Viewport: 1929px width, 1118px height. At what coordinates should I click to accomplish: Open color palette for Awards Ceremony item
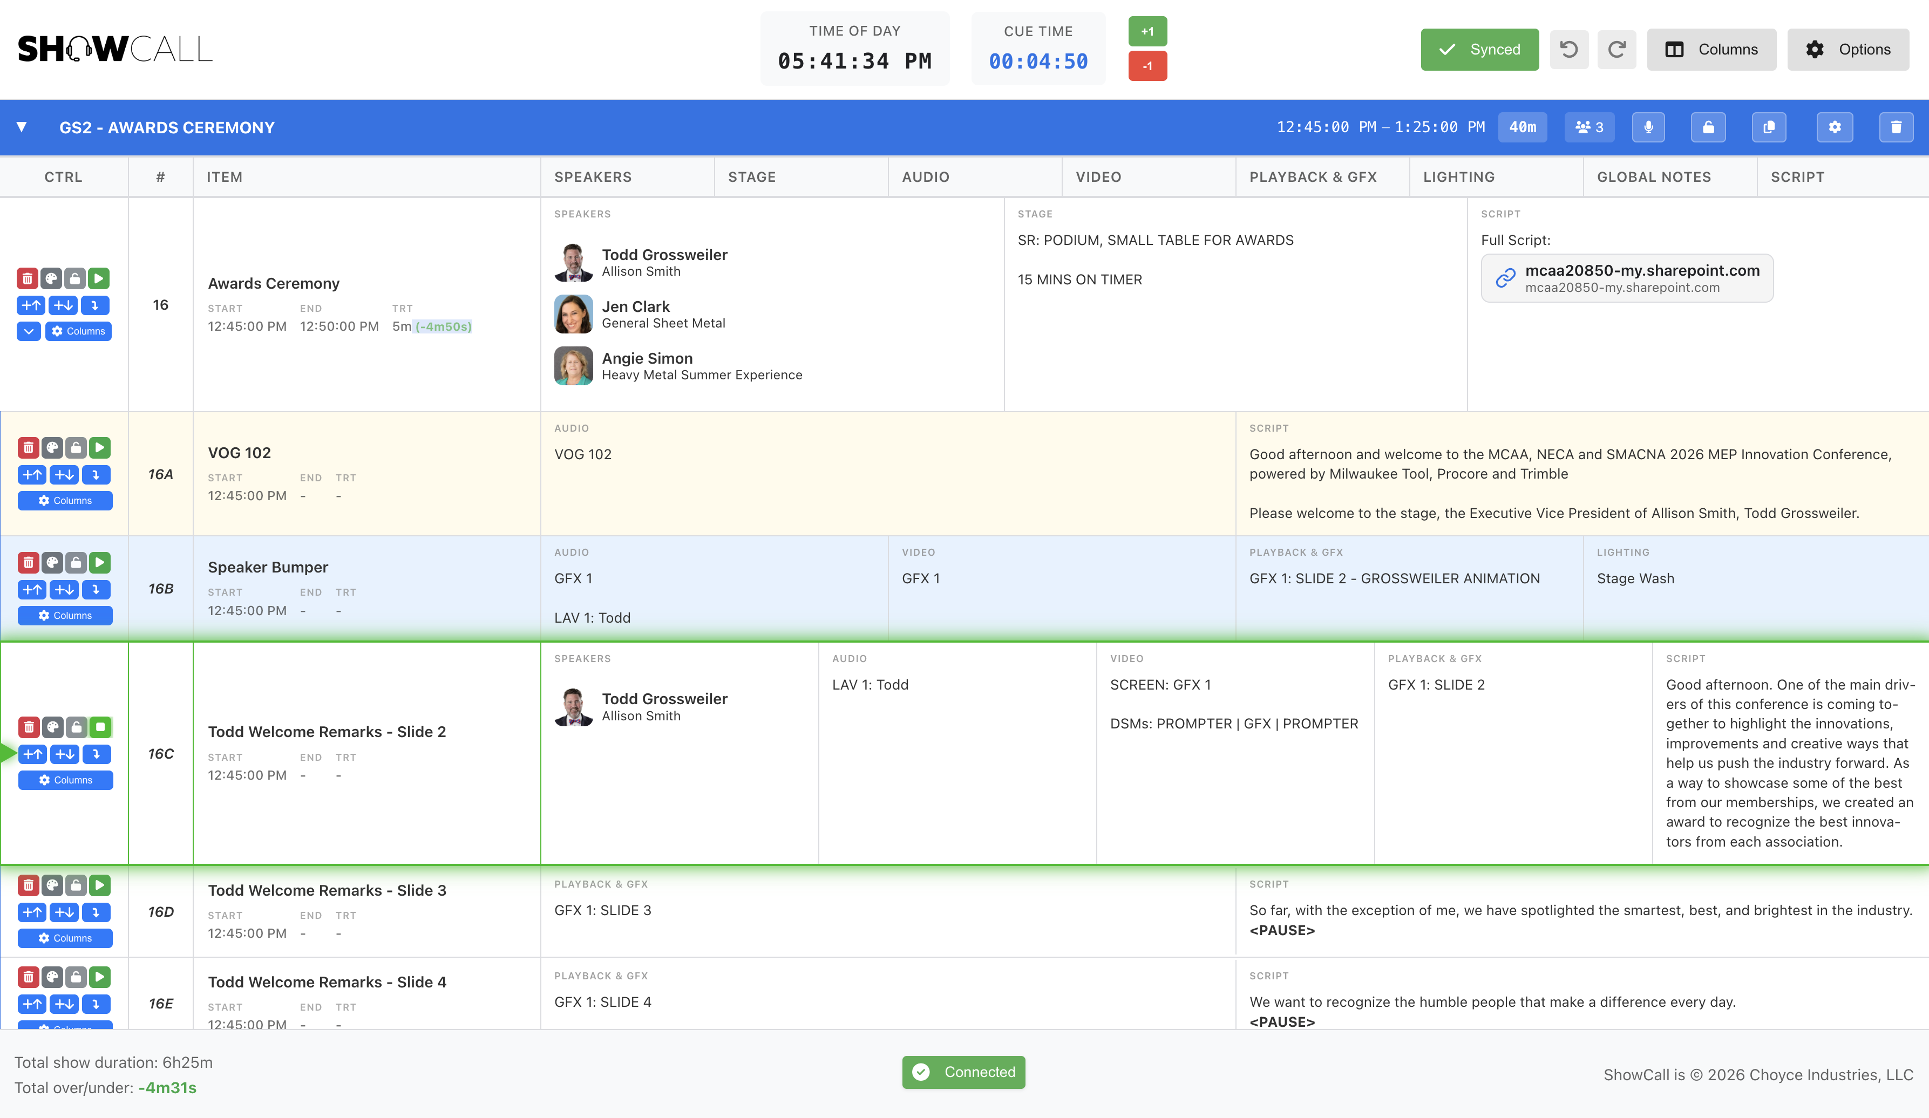(51, 278)
